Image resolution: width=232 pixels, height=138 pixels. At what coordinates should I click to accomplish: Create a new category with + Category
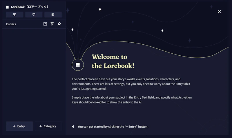[48, 126]
